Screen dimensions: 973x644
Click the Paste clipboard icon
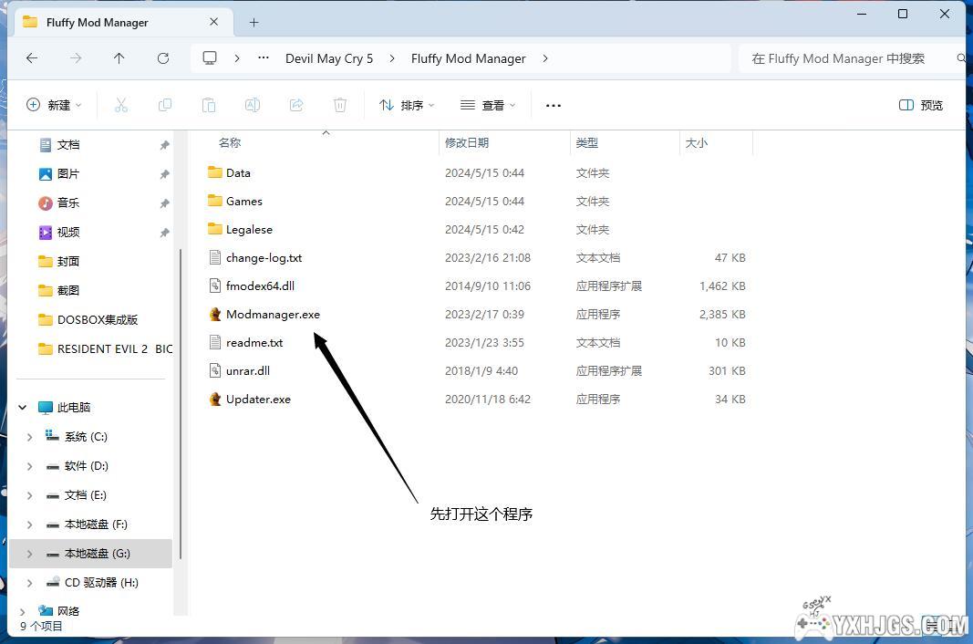pyautogui.click(x=208, y=105)
